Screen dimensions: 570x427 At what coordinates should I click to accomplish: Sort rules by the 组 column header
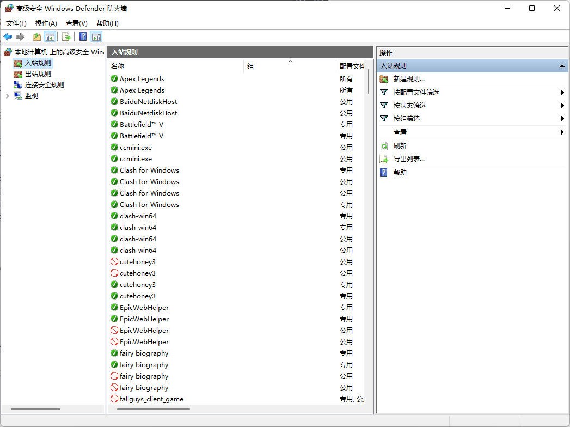290,66
